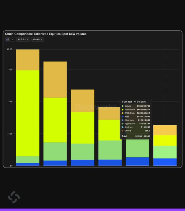Click the 'HyperCore' label in tooltip

(130, 123)
